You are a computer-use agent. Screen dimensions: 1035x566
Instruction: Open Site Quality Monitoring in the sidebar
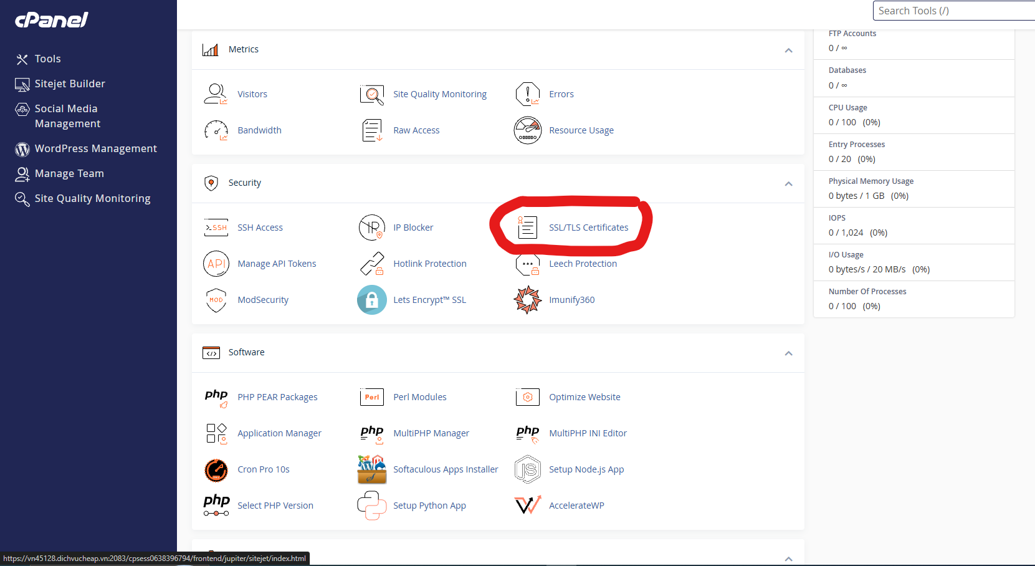point(83,198)
